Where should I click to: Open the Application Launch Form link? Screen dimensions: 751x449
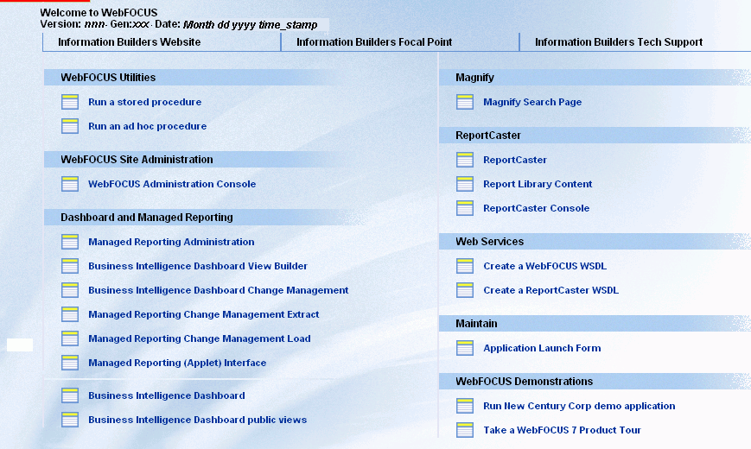(x=542, y=348)
